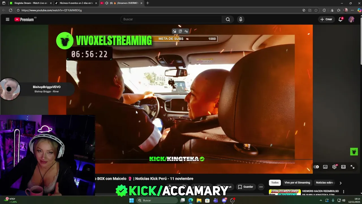
Task: Focus the YouTube Buscar search field
Action: tap(171, 19)
